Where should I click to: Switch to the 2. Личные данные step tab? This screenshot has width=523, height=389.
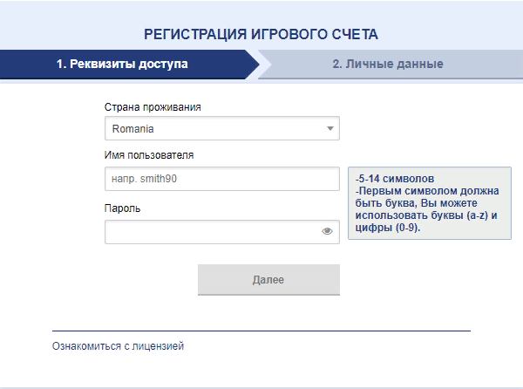388,64
